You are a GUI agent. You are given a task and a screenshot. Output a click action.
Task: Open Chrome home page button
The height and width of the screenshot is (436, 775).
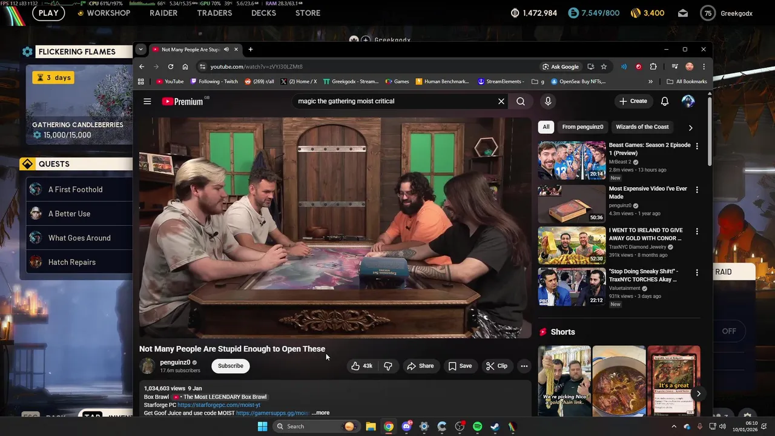(185, 67)
